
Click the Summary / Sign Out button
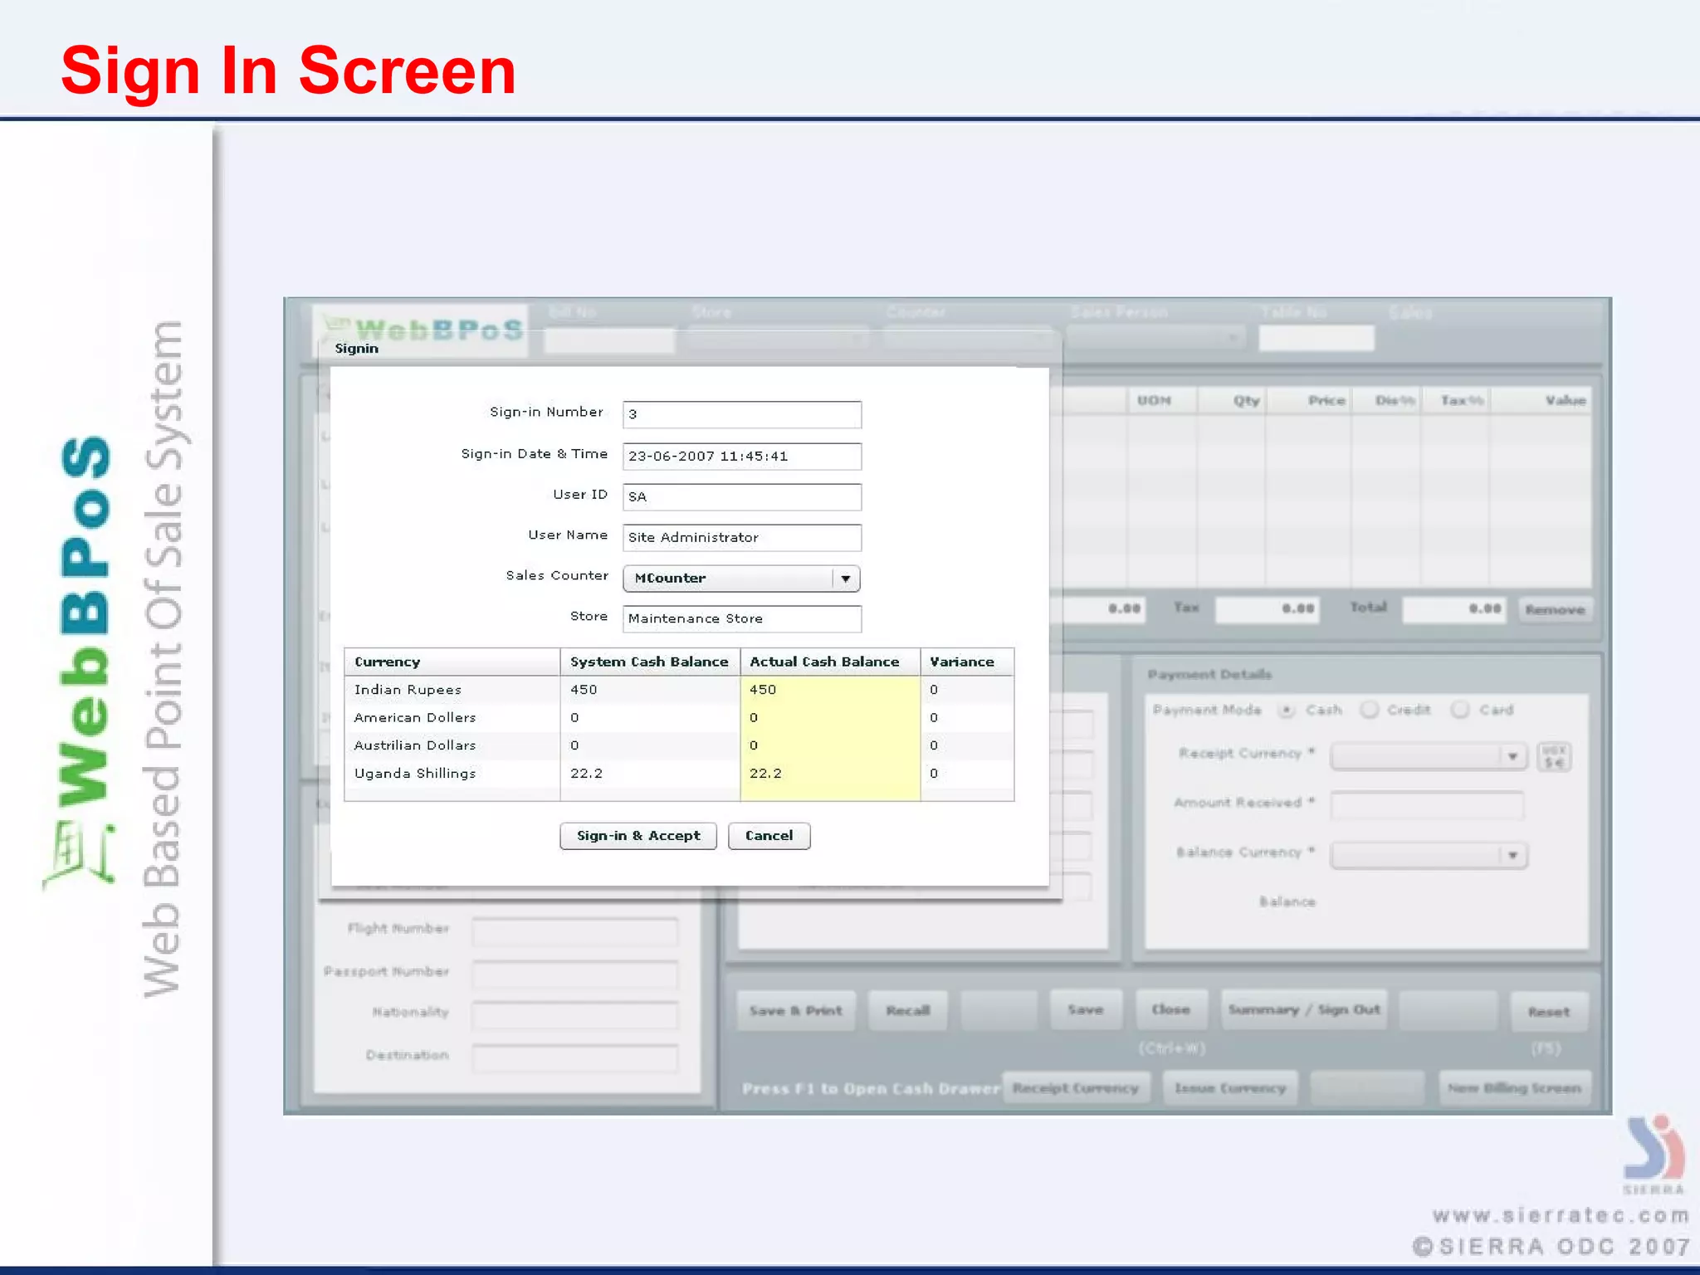tap(1304, 1010)
